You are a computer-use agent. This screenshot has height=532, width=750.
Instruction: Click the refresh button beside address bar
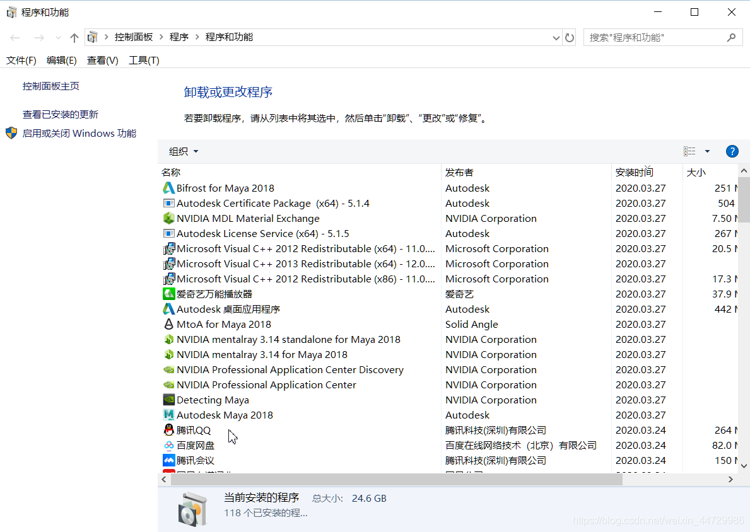[x=570, y=38]
